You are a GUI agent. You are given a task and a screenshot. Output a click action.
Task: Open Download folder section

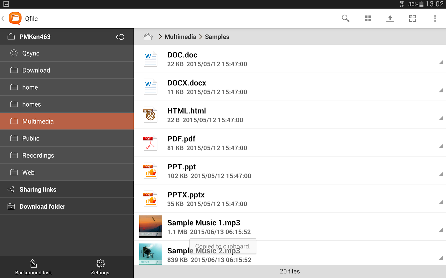[x=67, y=206]
